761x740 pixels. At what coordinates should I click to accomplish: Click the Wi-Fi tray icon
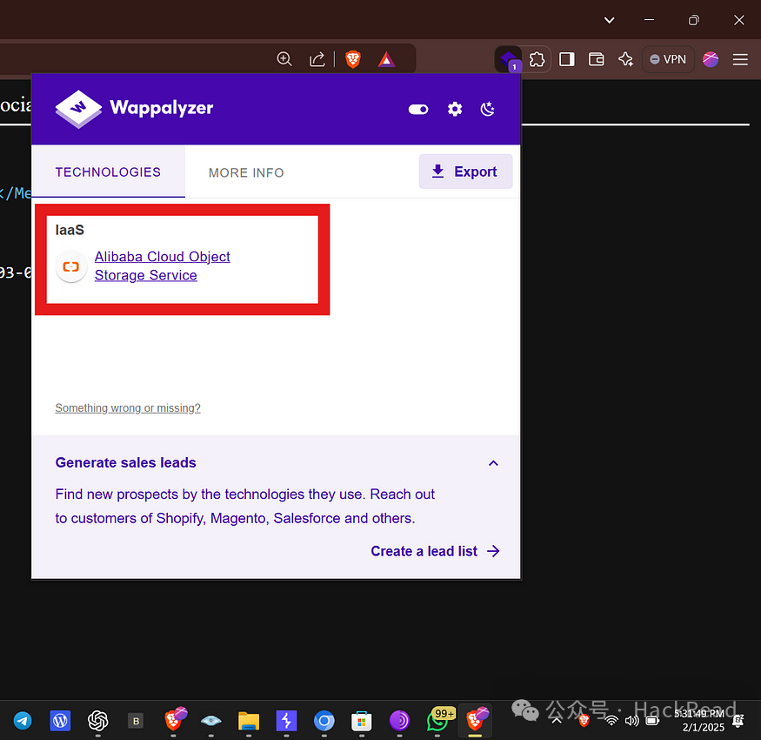click(611, 720)
